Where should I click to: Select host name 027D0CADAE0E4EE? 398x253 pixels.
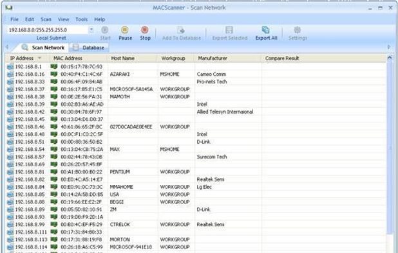tap(131, 126)
